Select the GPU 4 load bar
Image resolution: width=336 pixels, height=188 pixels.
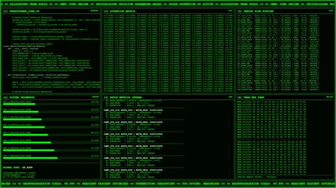(51, 135)
